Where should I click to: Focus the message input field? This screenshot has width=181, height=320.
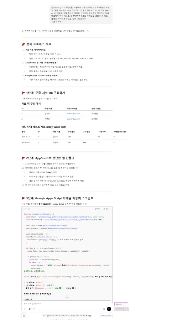pyautogui.click(x=66, y=304)
